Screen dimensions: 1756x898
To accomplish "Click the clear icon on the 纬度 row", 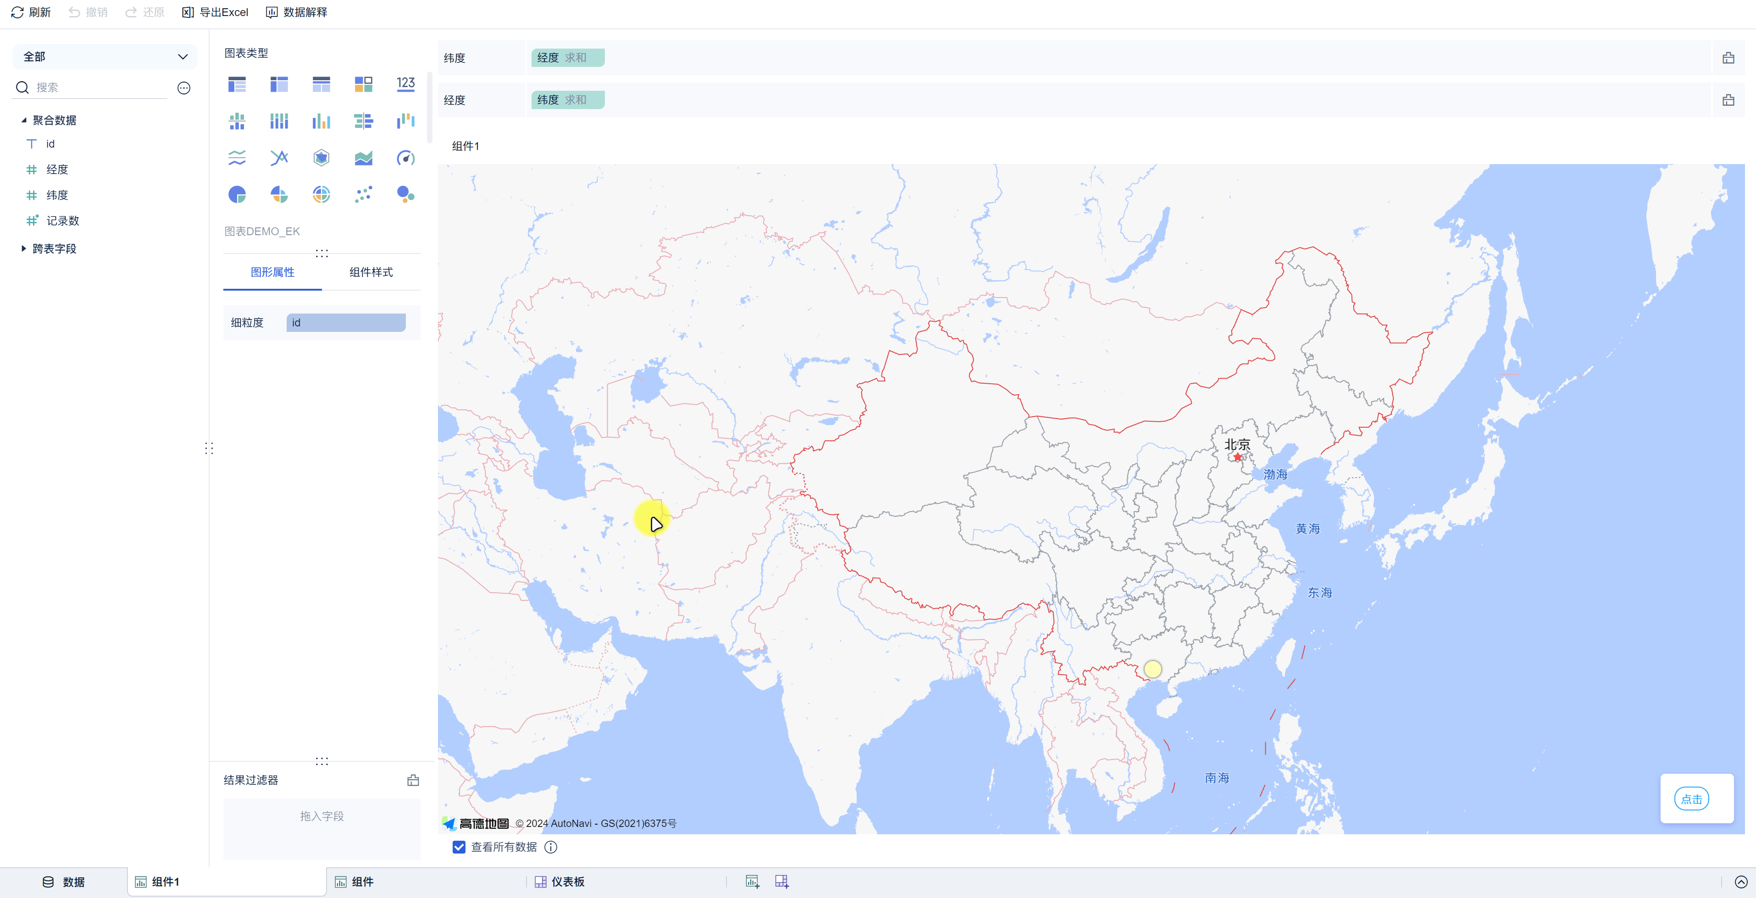I will (x=1728, y=58).
